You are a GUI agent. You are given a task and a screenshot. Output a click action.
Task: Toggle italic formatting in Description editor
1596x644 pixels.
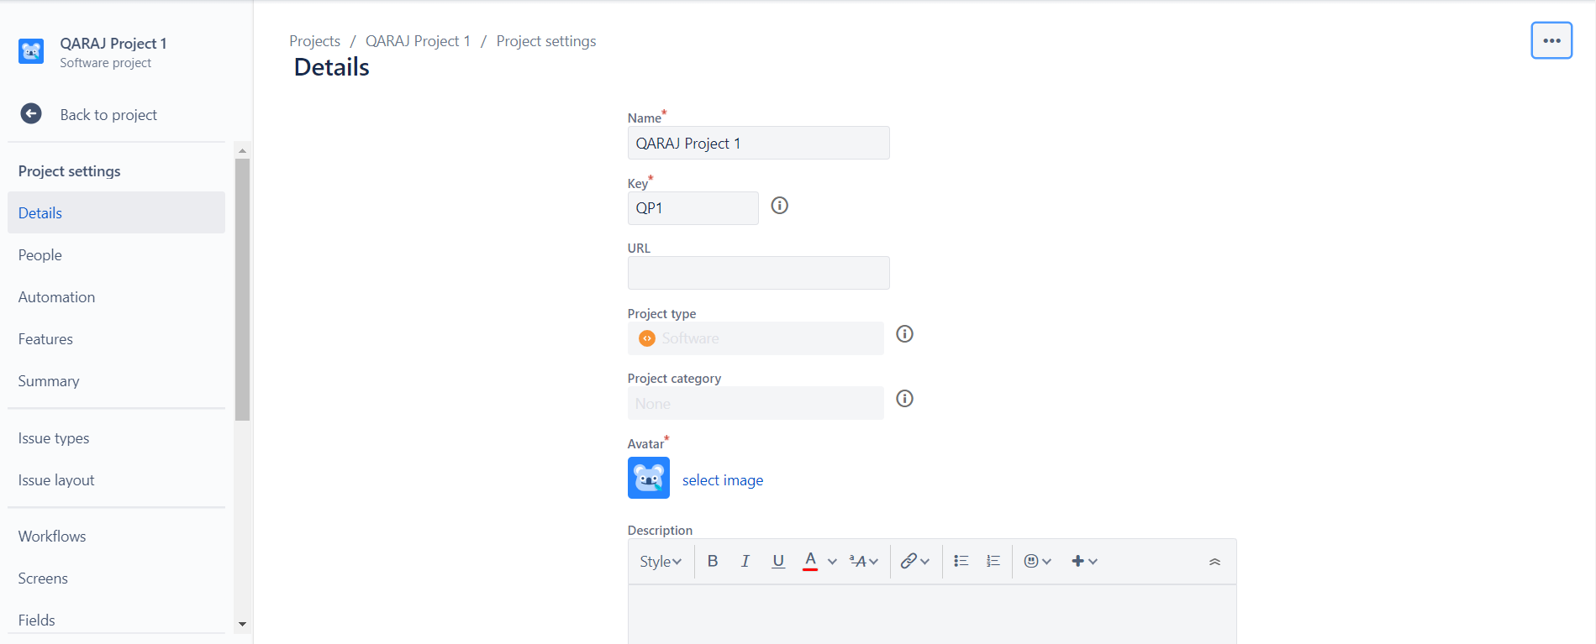pos(745,561)
